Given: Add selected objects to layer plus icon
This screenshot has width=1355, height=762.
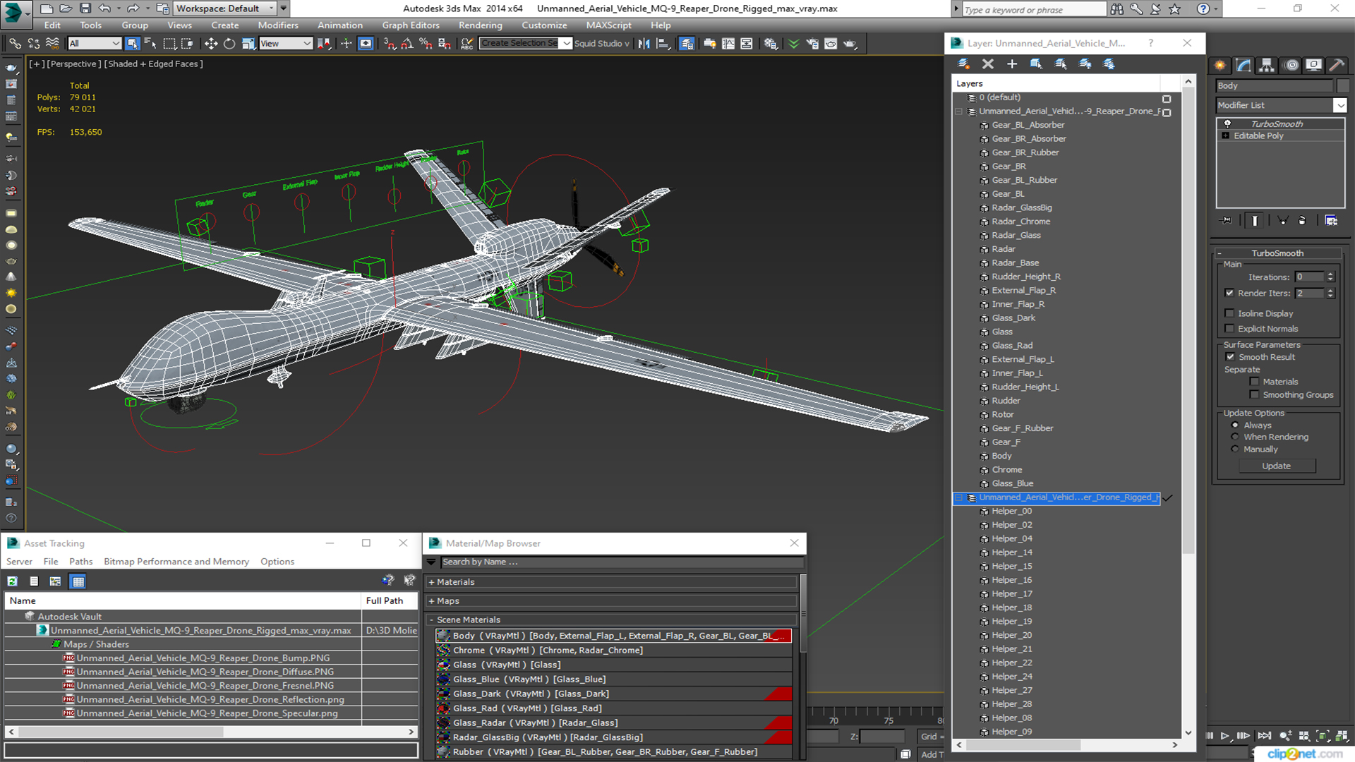Looking at the screenshot, I should click(x=1012, y=64).
